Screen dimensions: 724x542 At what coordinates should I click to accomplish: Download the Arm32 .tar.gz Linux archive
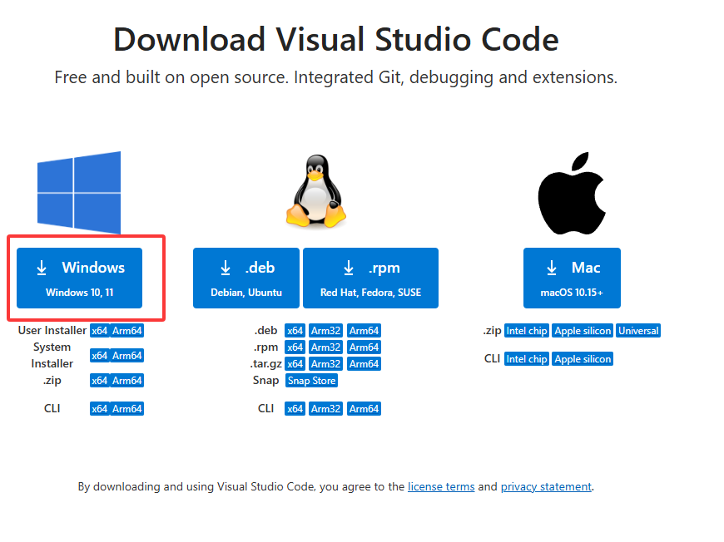tap(325, 363)
